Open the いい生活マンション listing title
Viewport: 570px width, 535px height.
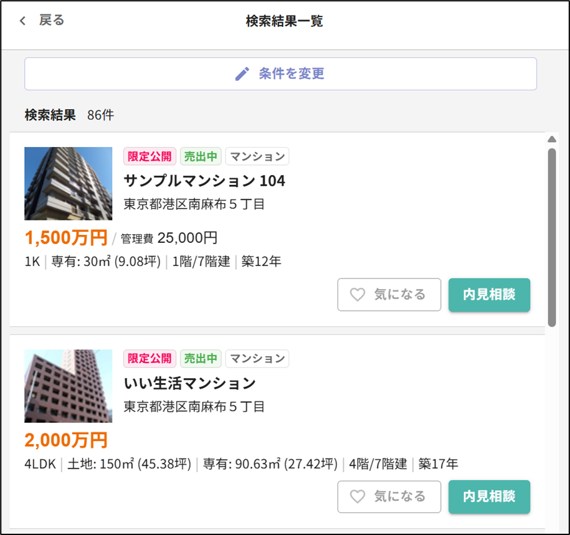(189, 382)
